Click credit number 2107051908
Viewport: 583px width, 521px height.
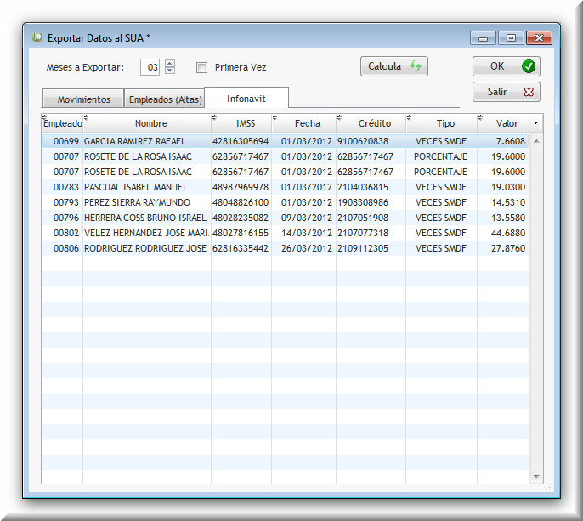pos(363,218)
